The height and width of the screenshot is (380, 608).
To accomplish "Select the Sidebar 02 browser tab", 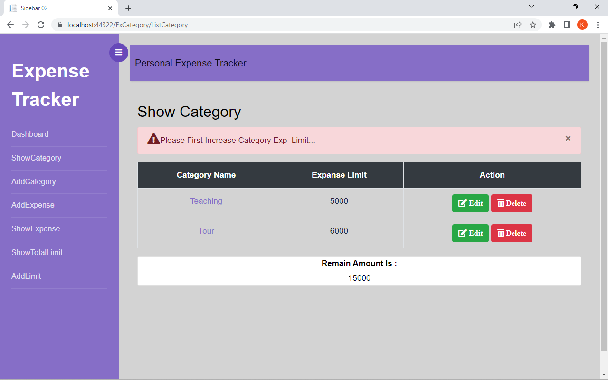I will [60, 8].
